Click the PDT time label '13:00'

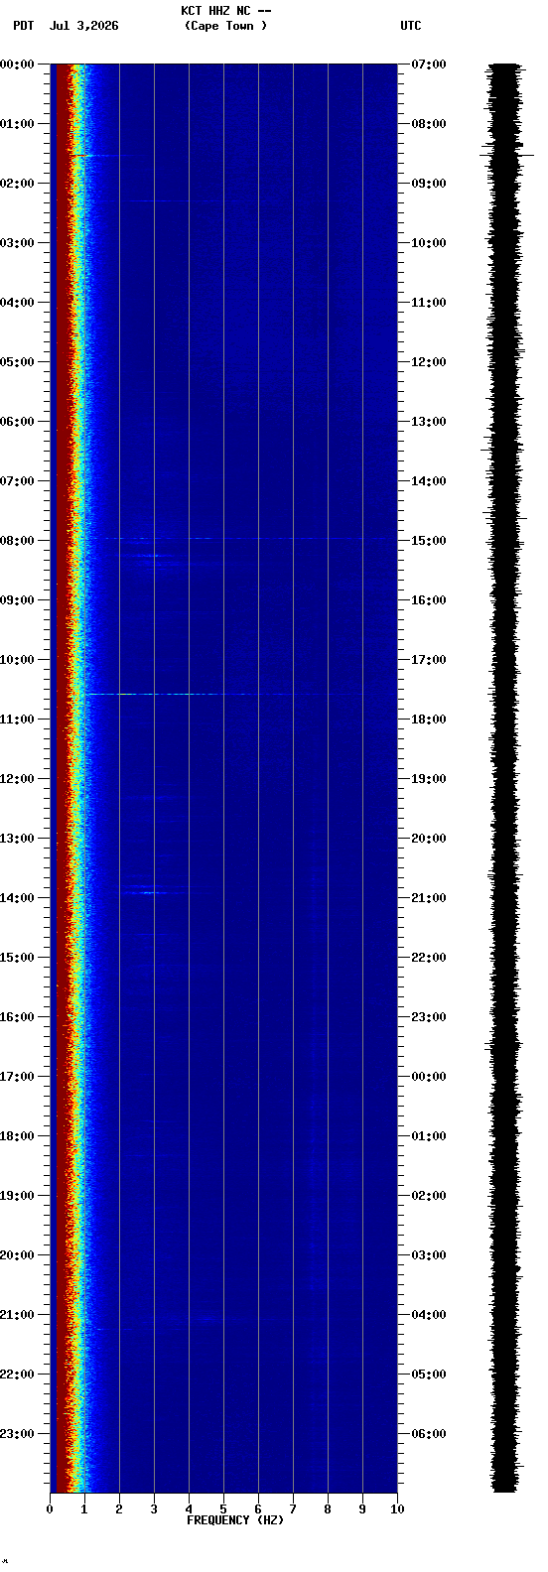(17, 839)
